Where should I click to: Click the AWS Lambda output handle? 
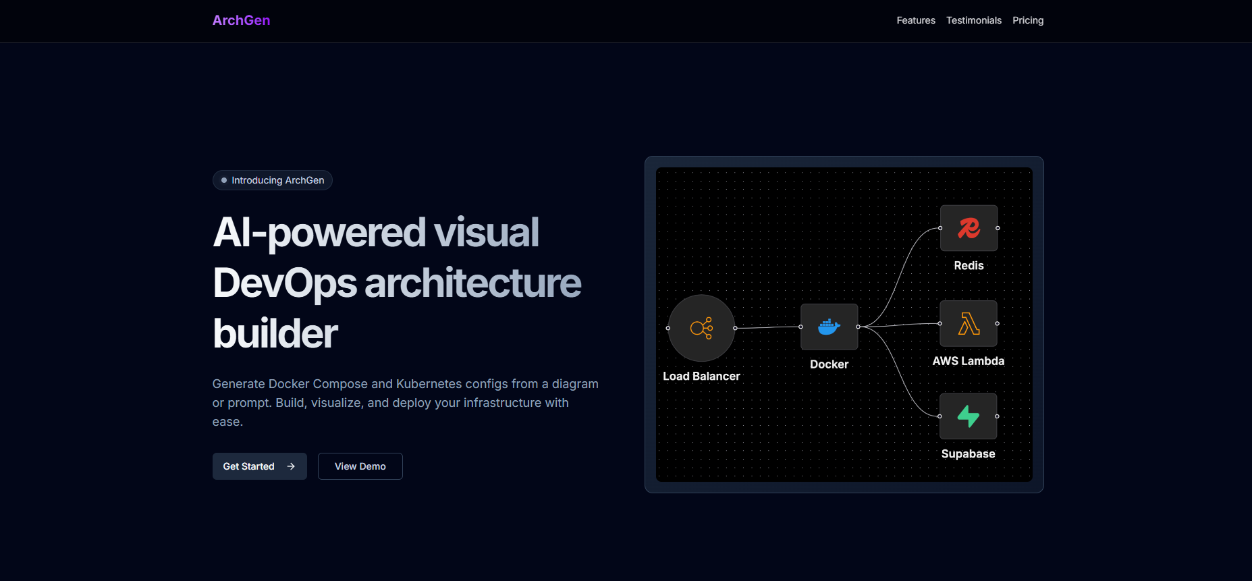(997, 323)
